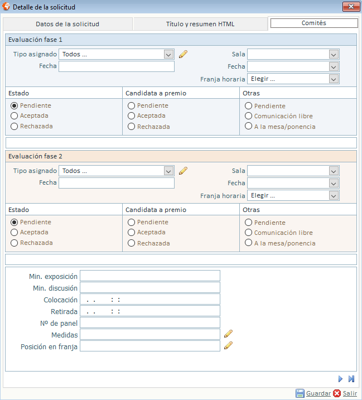Click the pencil icon next to Medidas

pyautogui.click(x=228, y=334)
